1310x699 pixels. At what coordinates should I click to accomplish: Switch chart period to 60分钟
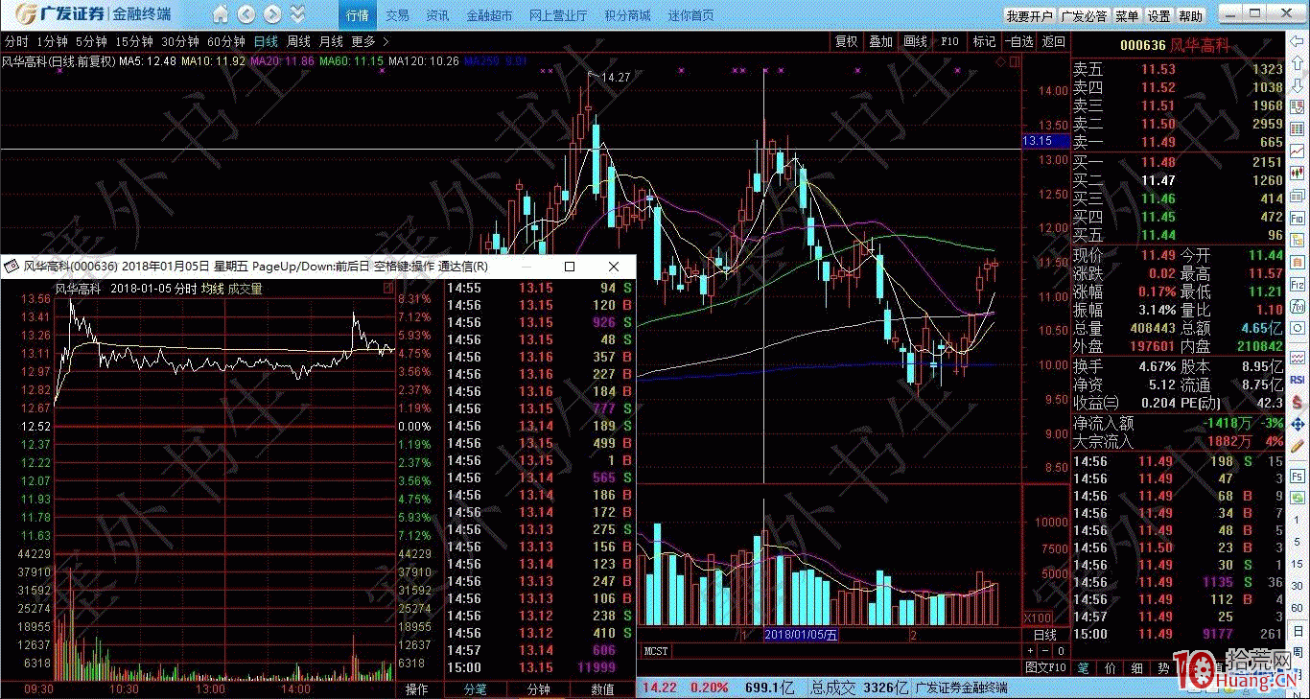pyautogui.click(x=226, y=41)
